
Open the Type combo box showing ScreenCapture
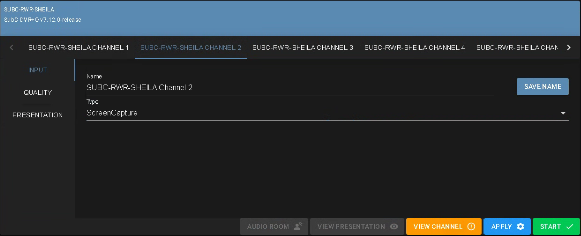[x=322, y=113]
